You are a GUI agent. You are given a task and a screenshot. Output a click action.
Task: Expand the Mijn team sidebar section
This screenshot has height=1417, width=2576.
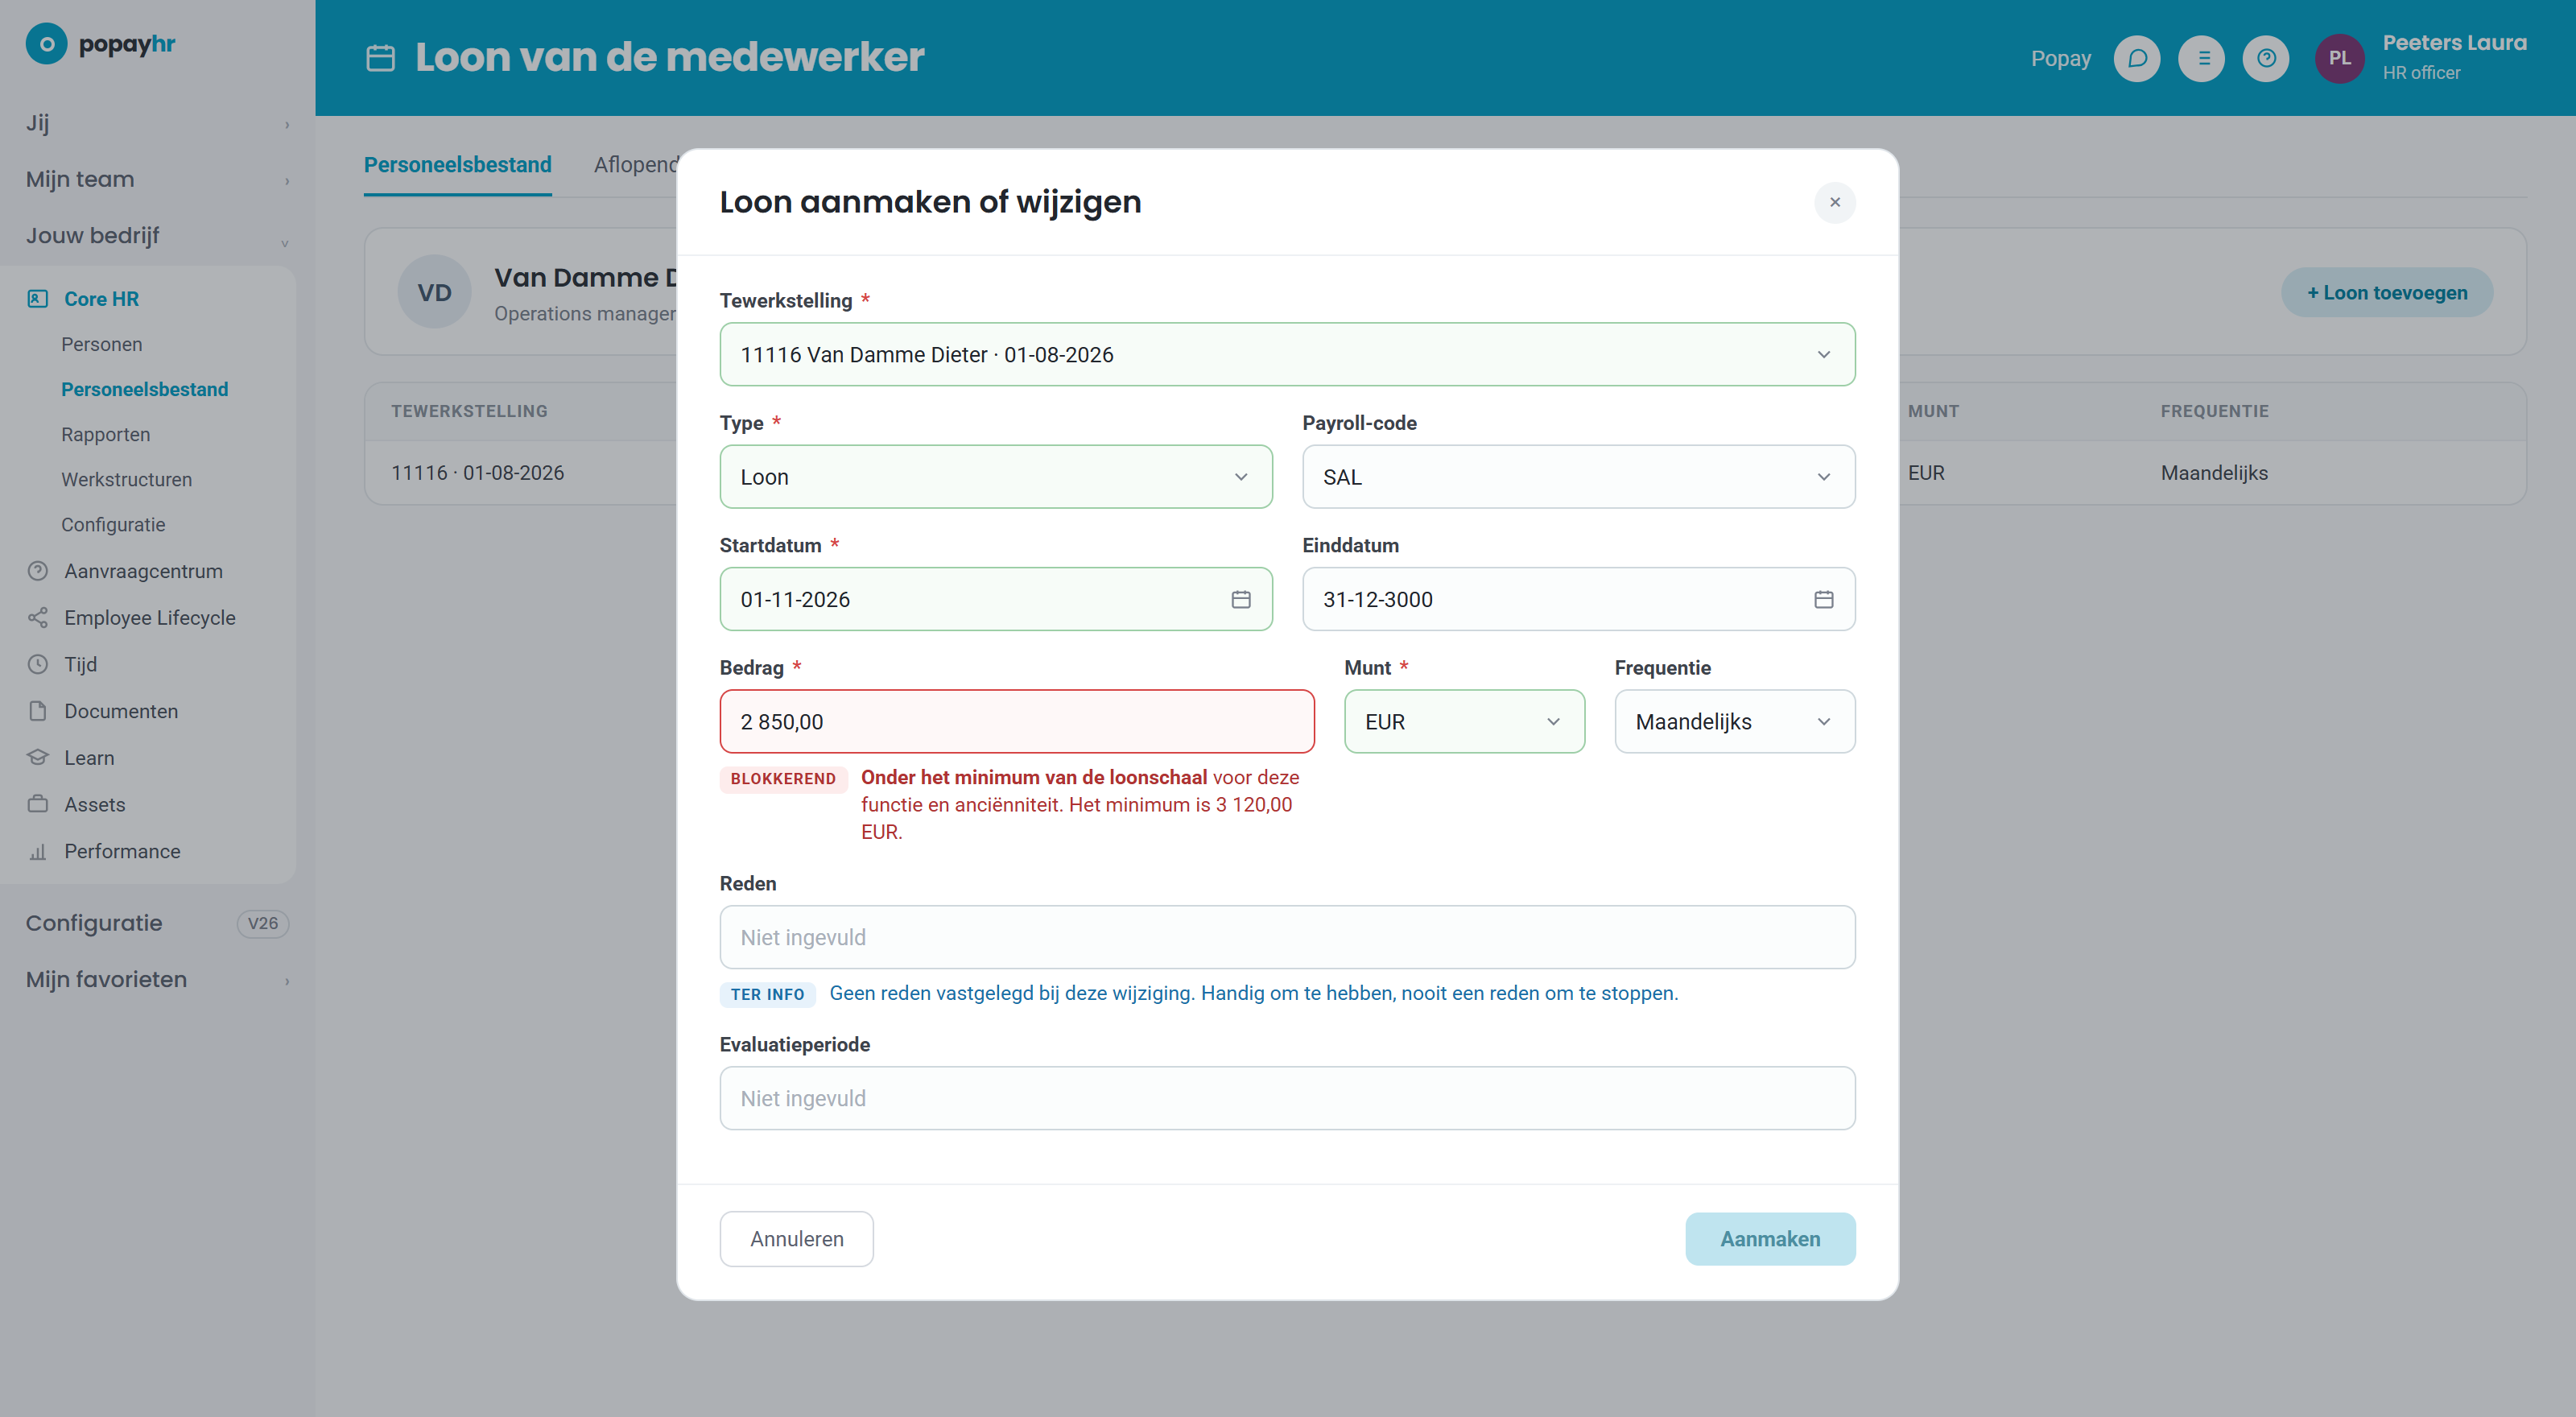pyautogui.click(x=157, y=180)
